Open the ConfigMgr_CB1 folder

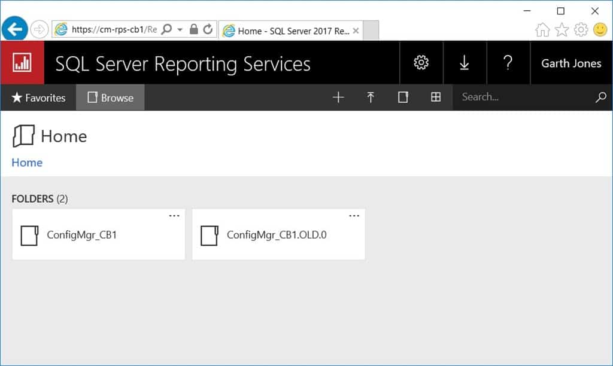[99, 234]
